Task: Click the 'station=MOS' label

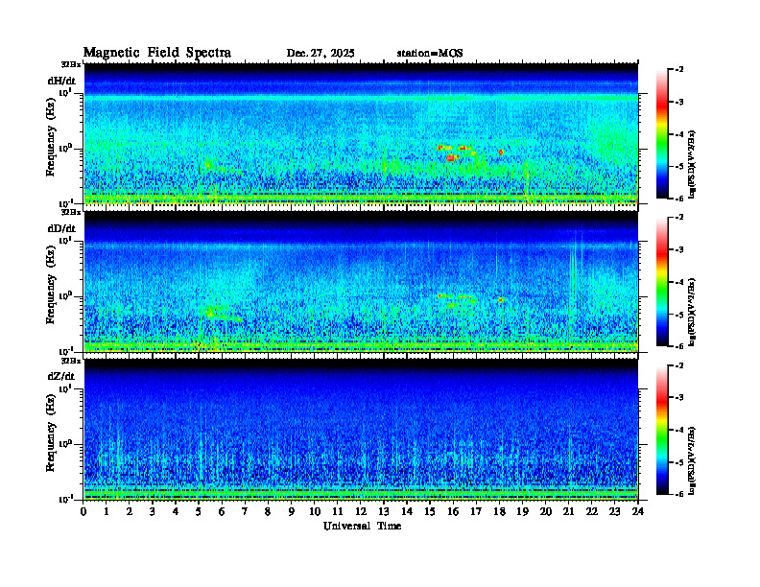Action: [x=430, y=54]
